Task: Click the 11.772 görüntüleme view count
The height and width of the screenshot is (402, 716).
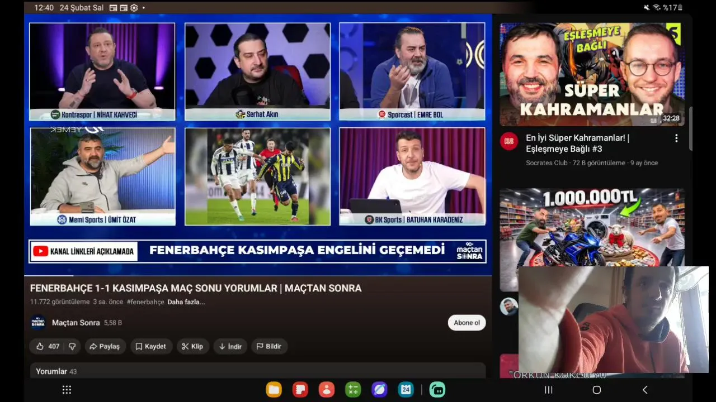Action: pos(60,302)
